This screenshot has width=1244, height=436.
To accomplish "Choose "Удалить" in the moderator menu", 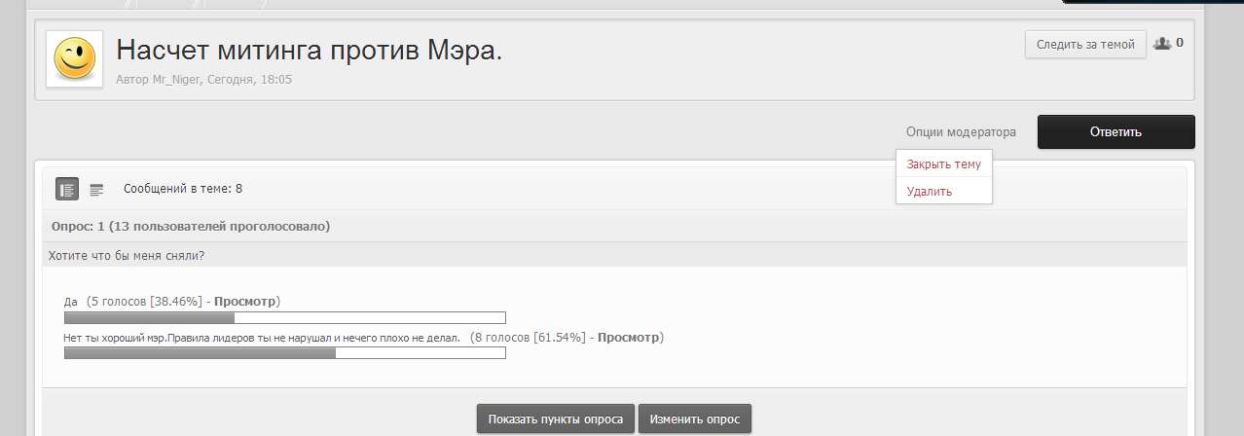I will [x=929, y=192].
